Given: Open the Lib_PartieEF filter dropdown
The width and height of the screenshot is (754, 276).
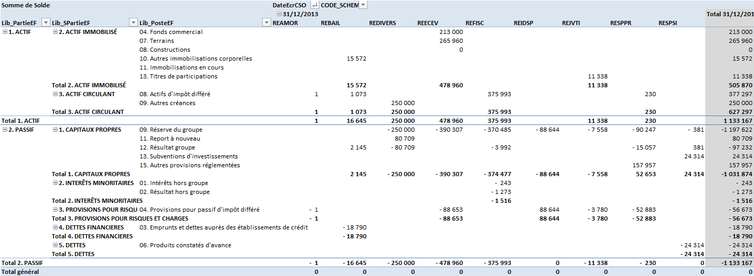Looking at the screenshot, I should point(46,22).
